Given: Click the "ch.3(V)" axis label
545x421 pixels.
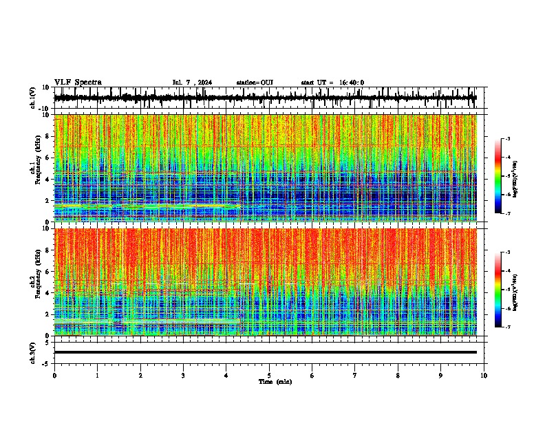Looking at the screenshot, I should (x=33, y=353).
